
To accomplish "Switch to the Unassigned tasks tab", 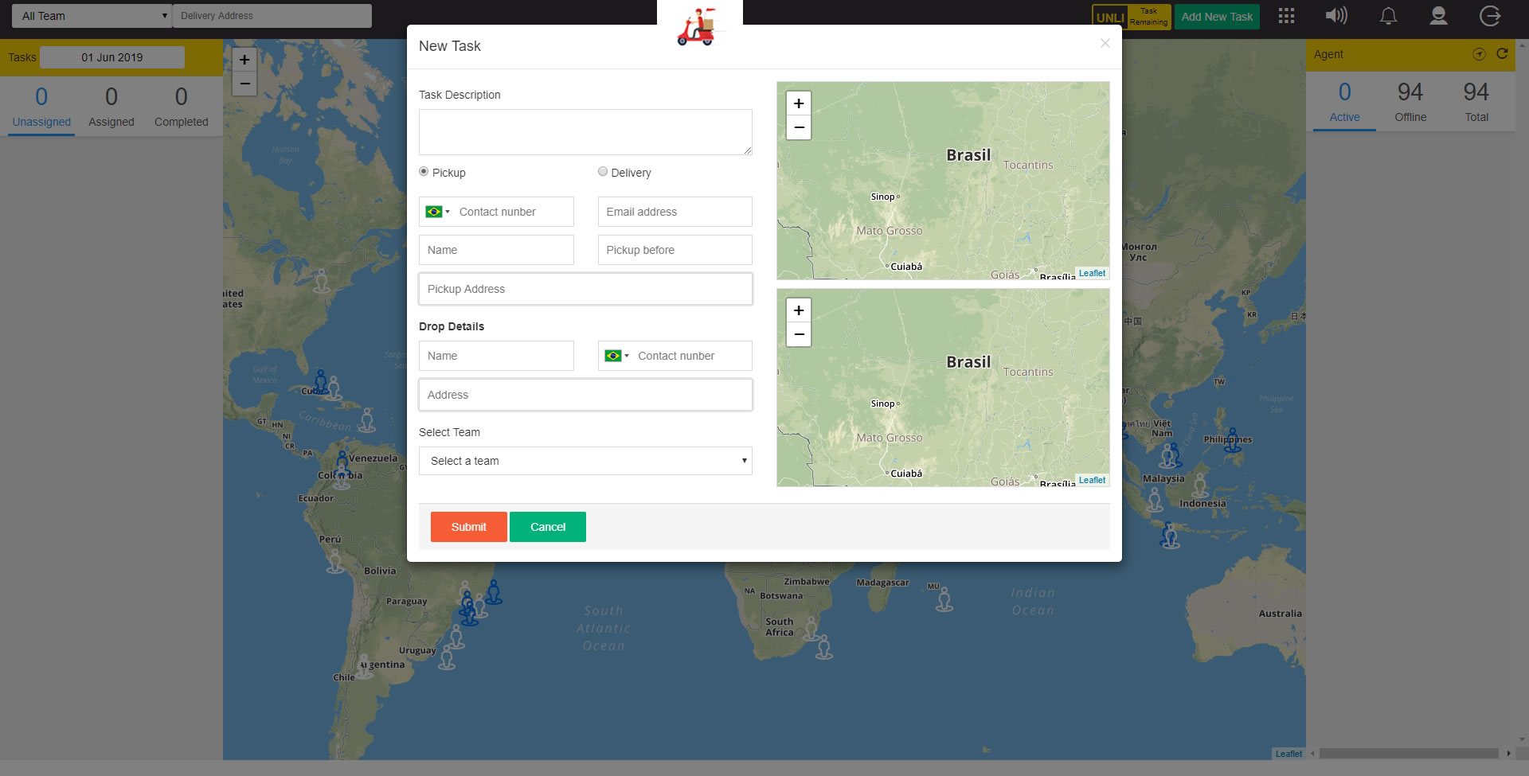I will tap(41, 107).
